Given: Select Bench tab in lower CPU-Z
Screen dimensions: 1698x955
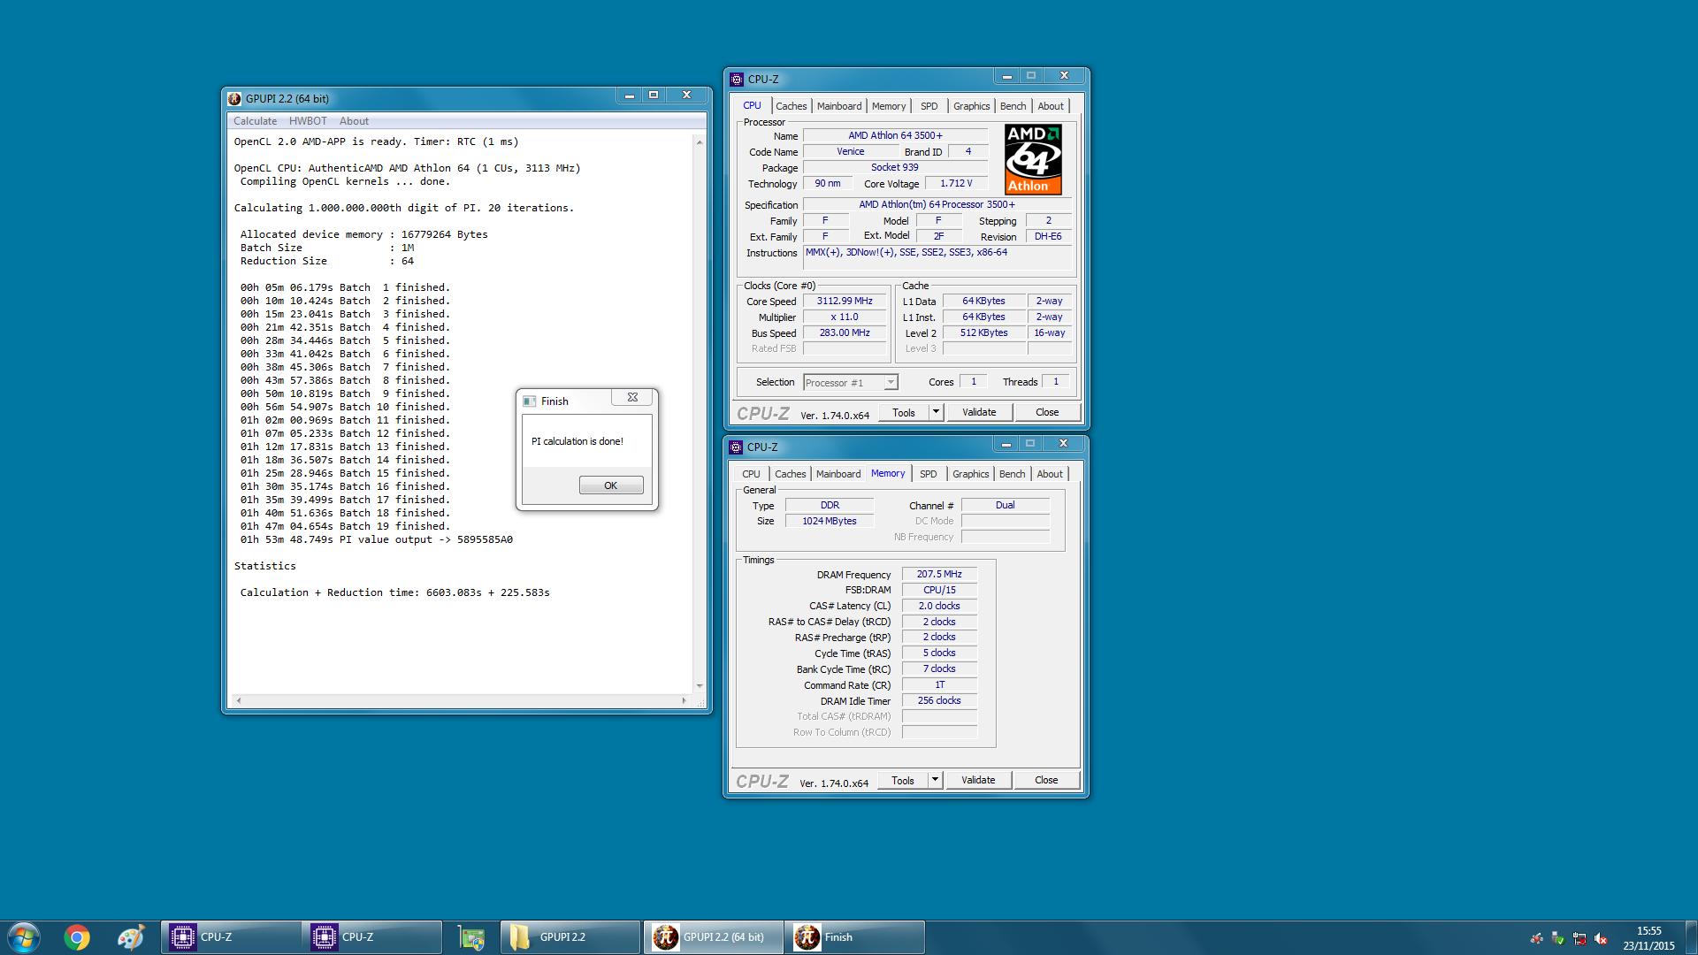Looking at the screenshot, I should [x=1012, y=474].
